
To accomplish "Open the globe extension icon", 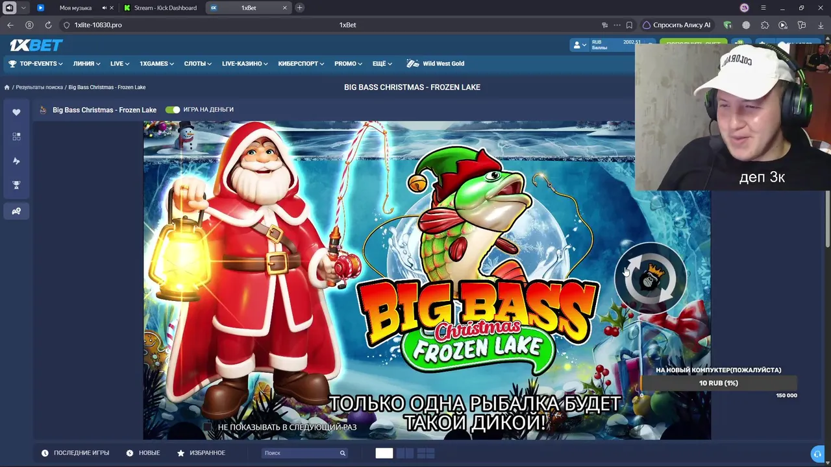I will pyautogui.click(x=746, y=25).
